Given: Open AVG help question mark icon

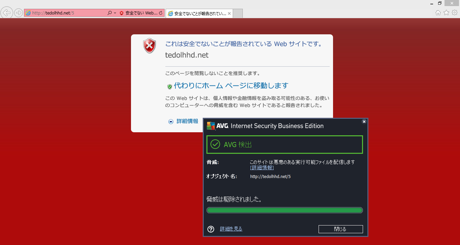Looking at the screenshot, I should pos(211,229).
